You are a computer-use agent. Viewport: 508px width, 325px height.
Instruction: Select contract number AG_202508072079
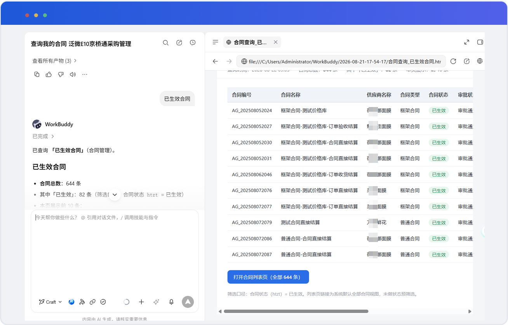(x=252, y=223)
